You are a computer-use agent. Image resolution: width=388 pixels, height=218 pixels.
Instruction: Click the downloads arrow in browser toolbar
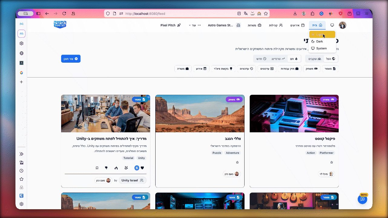click(x=295, y=14)
